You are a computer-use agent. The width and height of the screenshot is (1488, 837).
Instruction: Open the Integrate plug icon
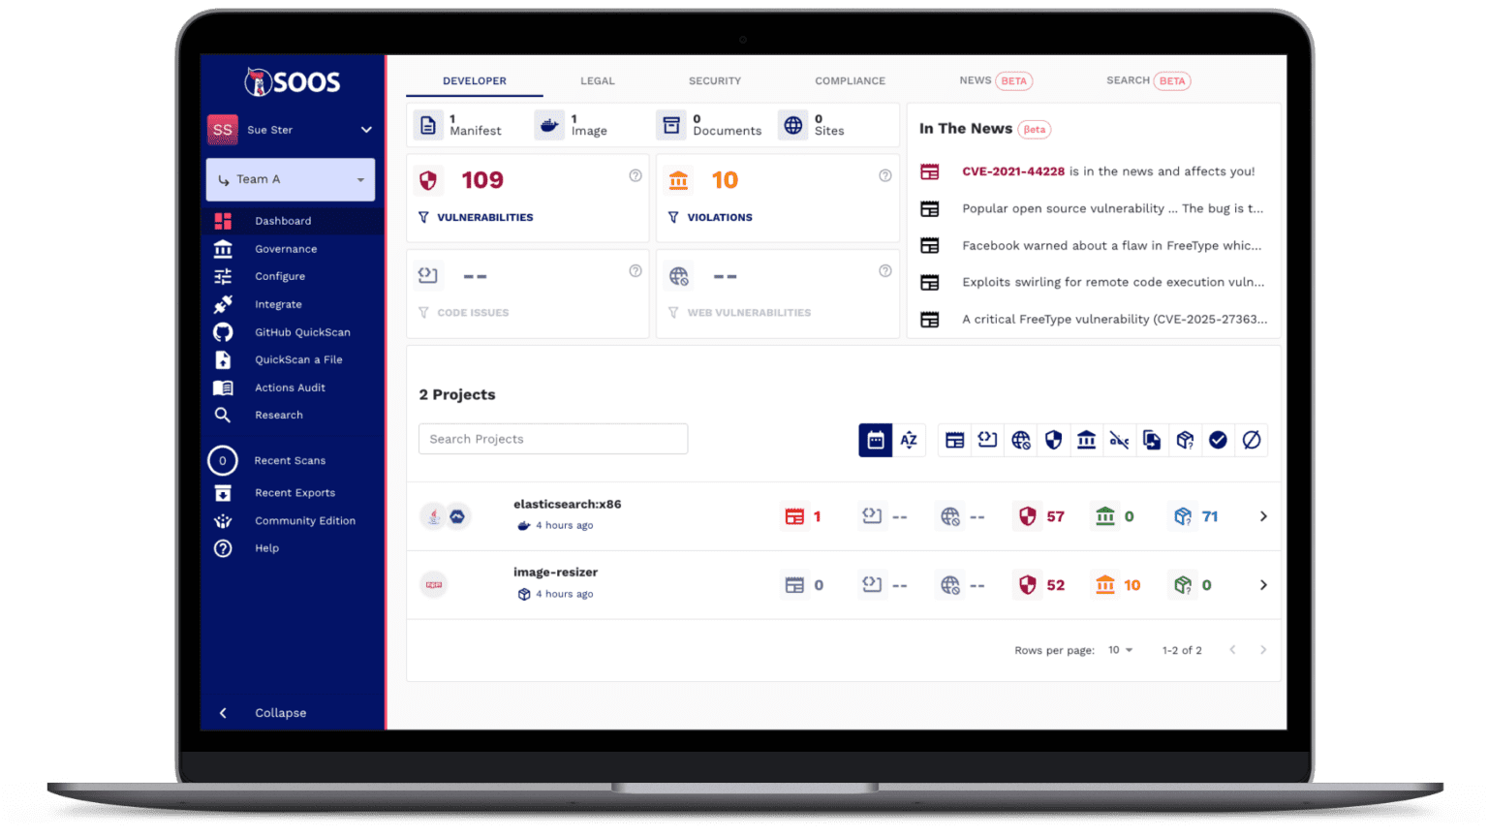coord(223,304)
